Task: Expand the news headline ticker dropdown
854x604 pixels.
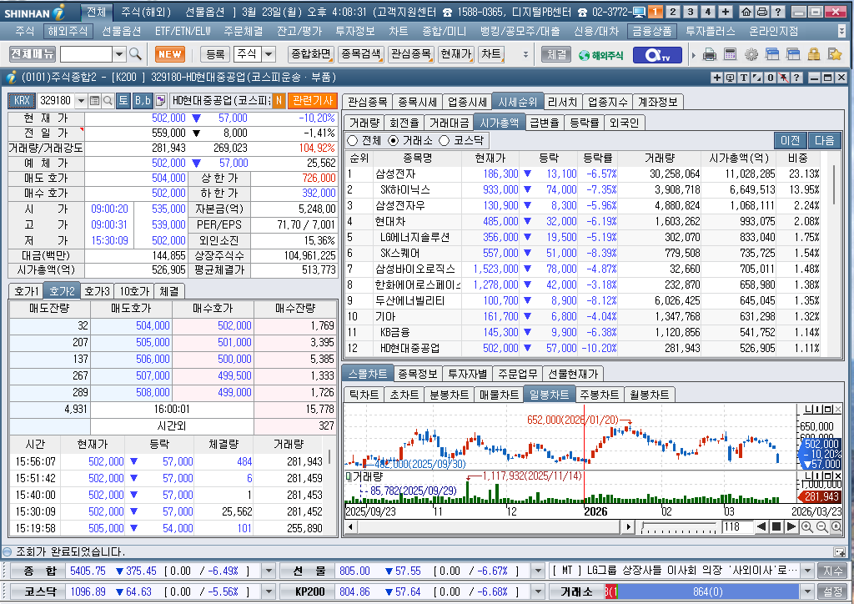Action: [807, 571]
